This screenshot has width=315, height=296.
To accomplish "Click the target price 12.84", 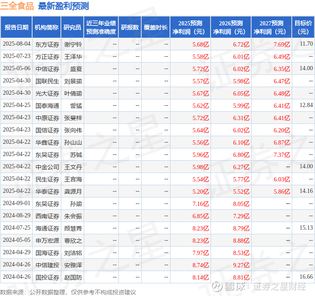I will point(306,105).
